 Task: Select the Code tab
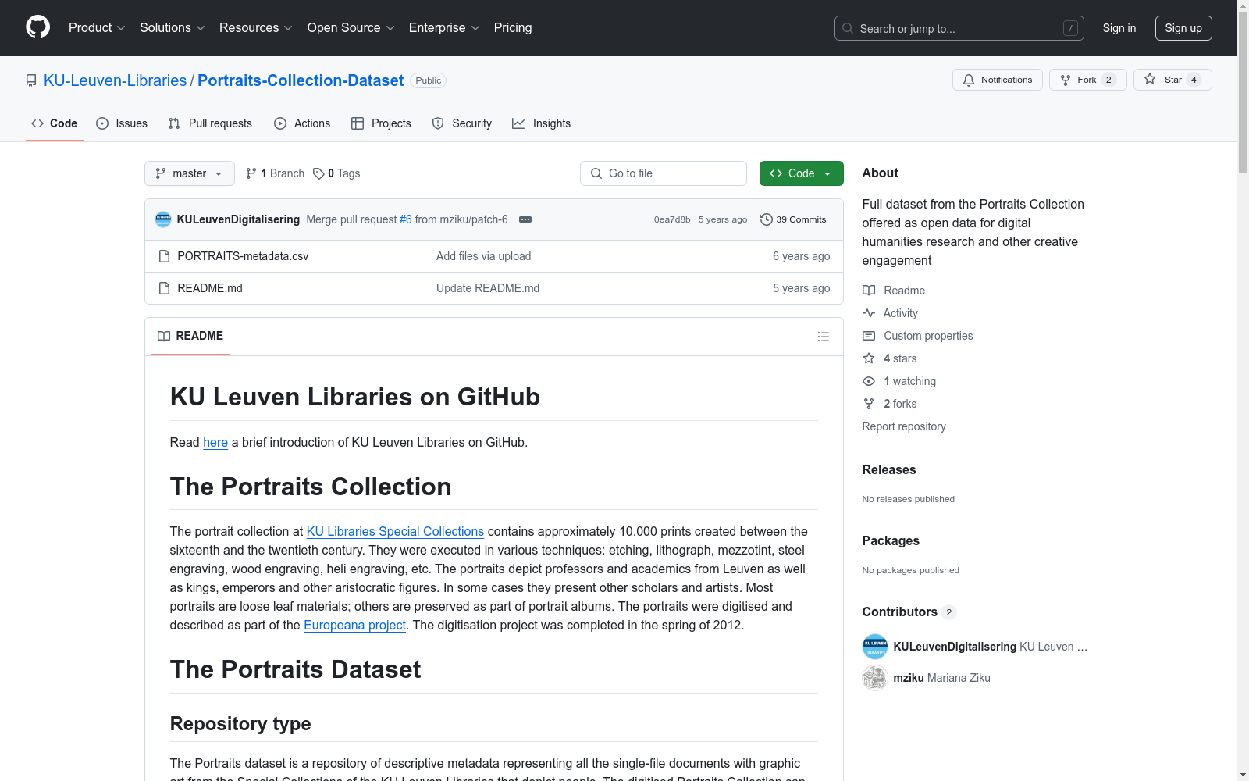tap(55, 123)
